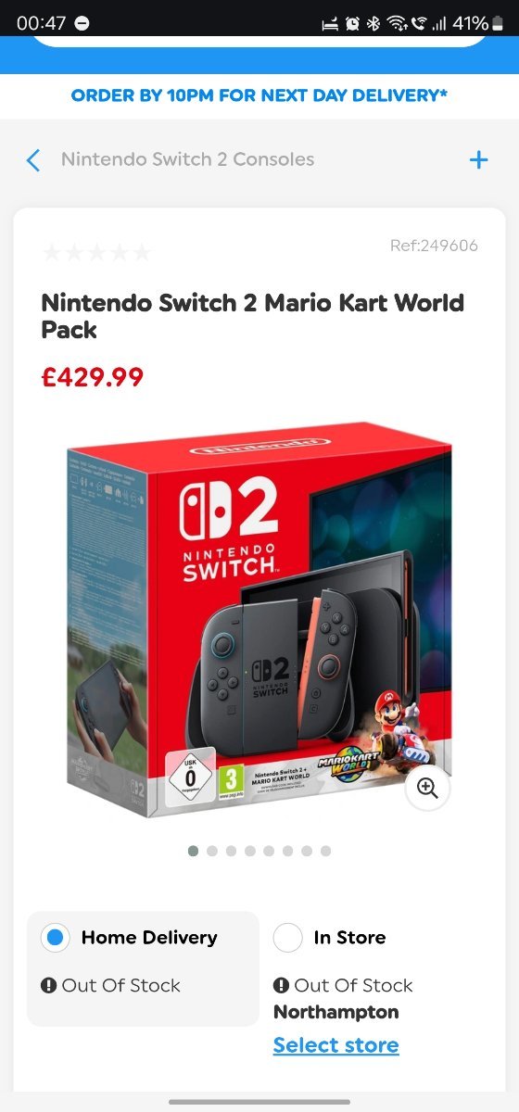The width and height of the screenshot is (519, 1112).
Task: Open the image zoom magnifier icon
Action: 427,788
